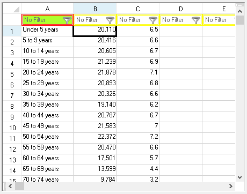Screen dimensions: 247x194
Task: Click the cell with value 6.5
Action: [x=138, y=31]
